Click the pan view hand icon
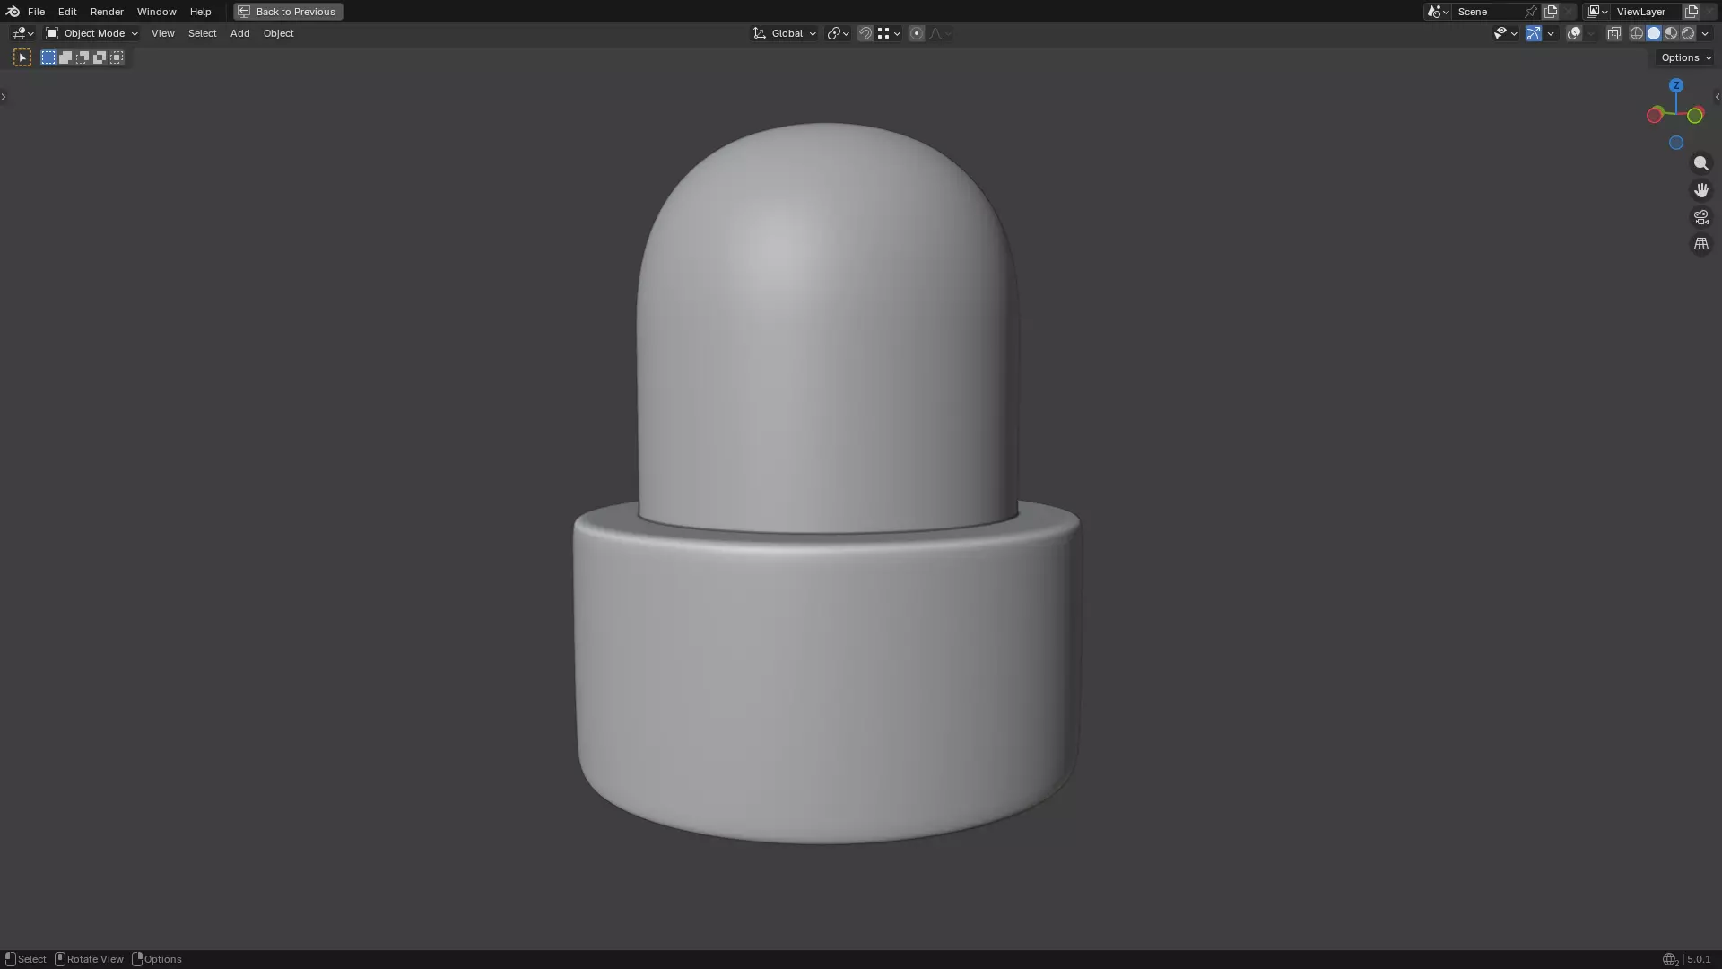Screen dimensions: 1722x969 1700,190
